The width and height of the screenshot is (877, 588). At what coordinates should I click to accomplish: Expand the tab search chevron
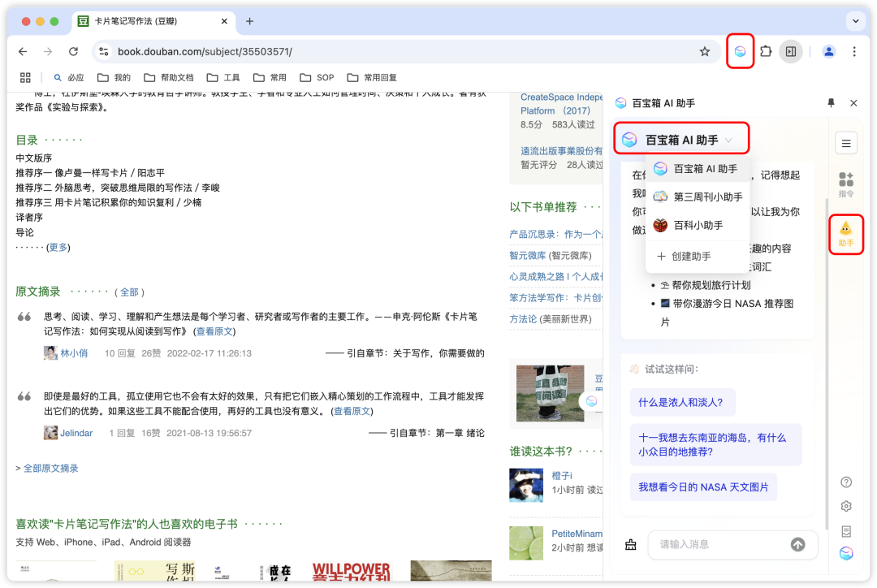click(x=855, y=21)
